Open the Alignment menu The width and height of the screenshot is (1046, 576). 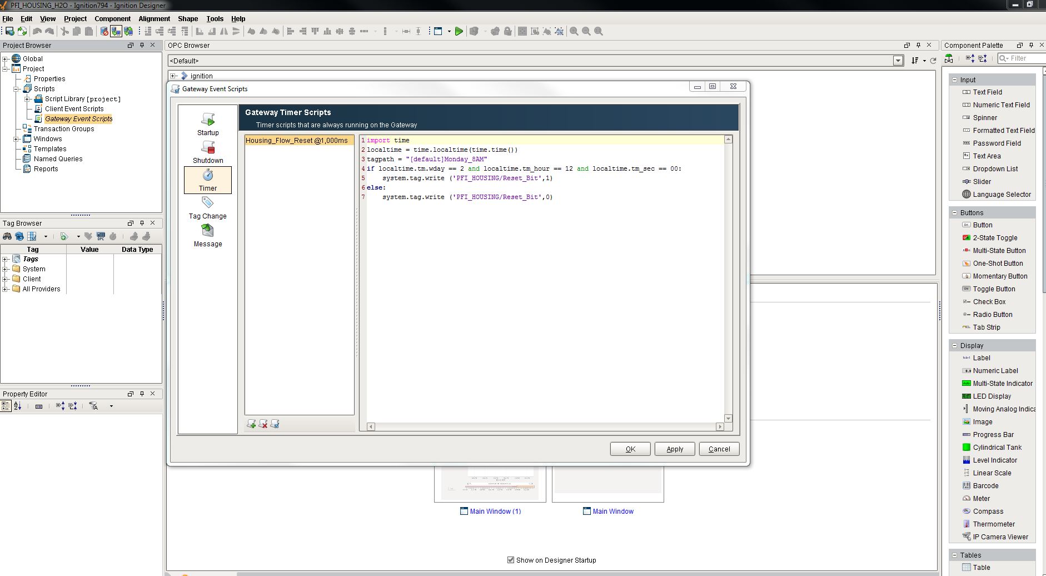pos(154,18)
